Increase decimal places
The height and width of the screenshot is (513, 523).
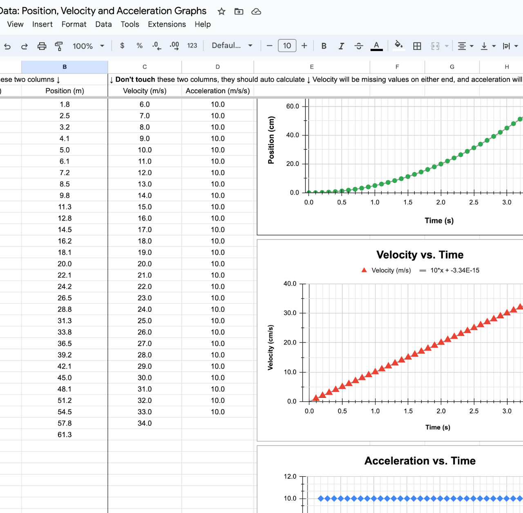pyautogui.click(x=174, y=46)
